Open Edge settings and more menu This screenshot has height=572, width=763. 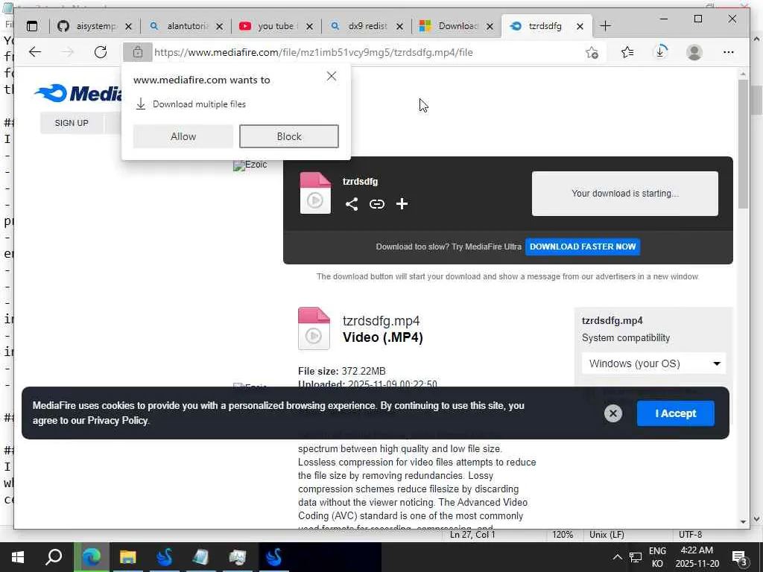[x=729, y=52]
